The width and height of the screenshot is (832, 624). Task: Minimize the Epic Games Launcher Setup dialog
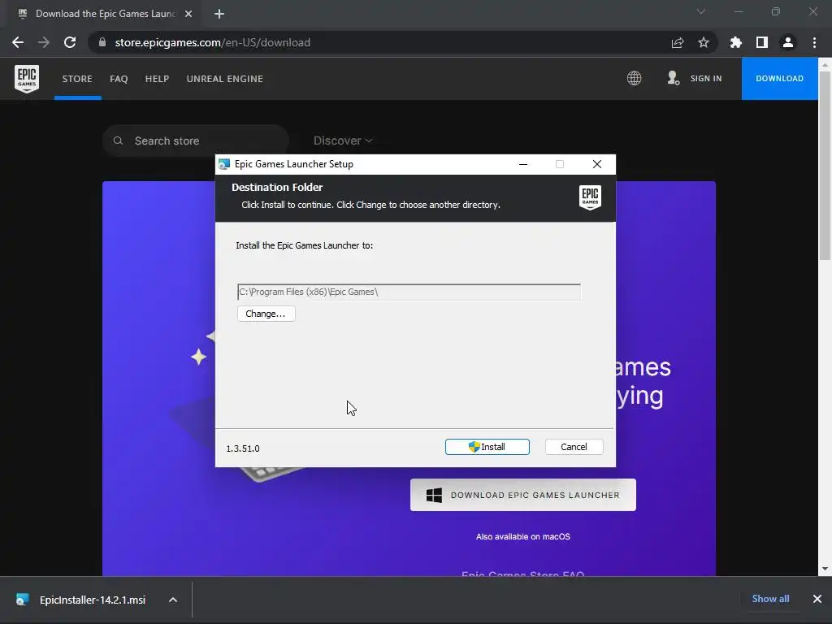[523, 164]
